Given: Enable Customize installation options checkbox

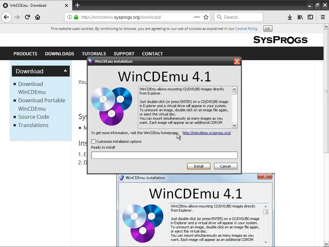Looking at the screenshot, I should (93, 142).
